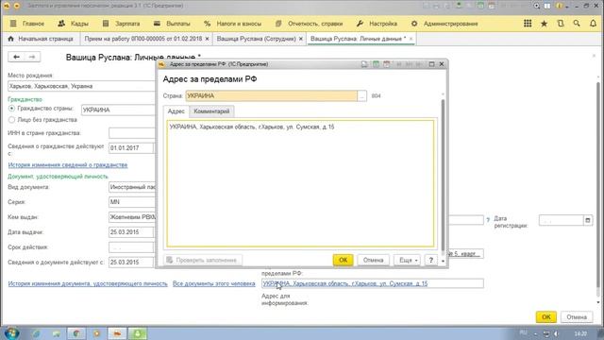
Task: Open calendar picker for Дата регистрации
Action: point(588,220)
